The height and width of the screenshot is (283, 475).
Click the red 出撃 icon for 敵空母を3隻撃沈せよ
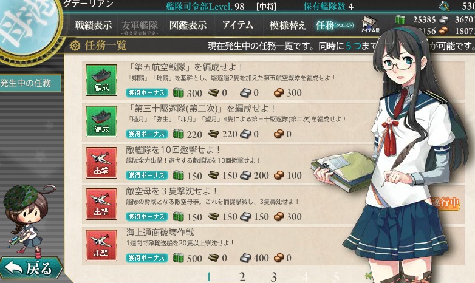click(101, 203)
